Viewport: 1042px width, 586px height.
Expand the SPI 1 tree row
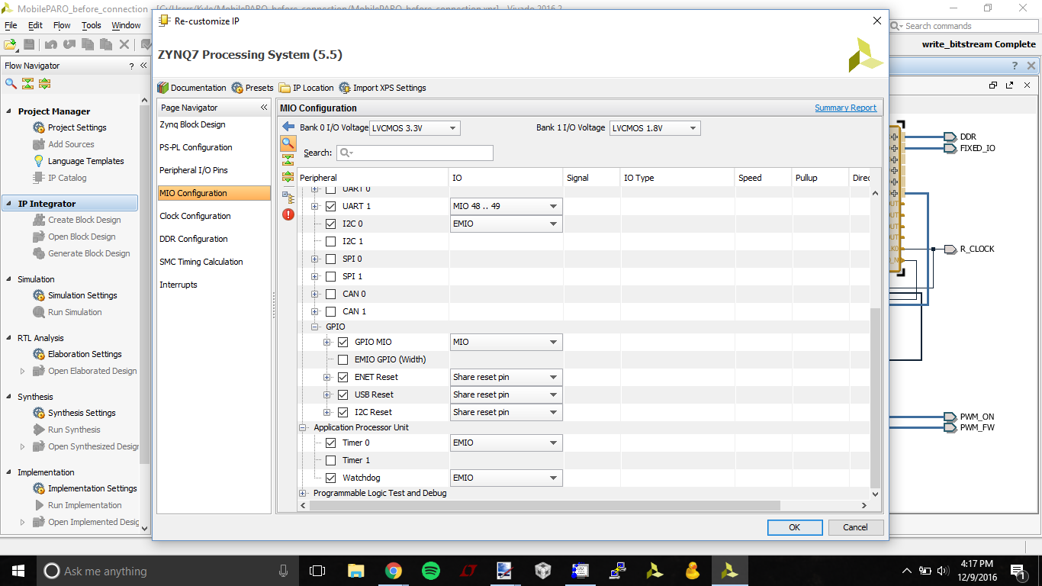click(x=315, y=276)
